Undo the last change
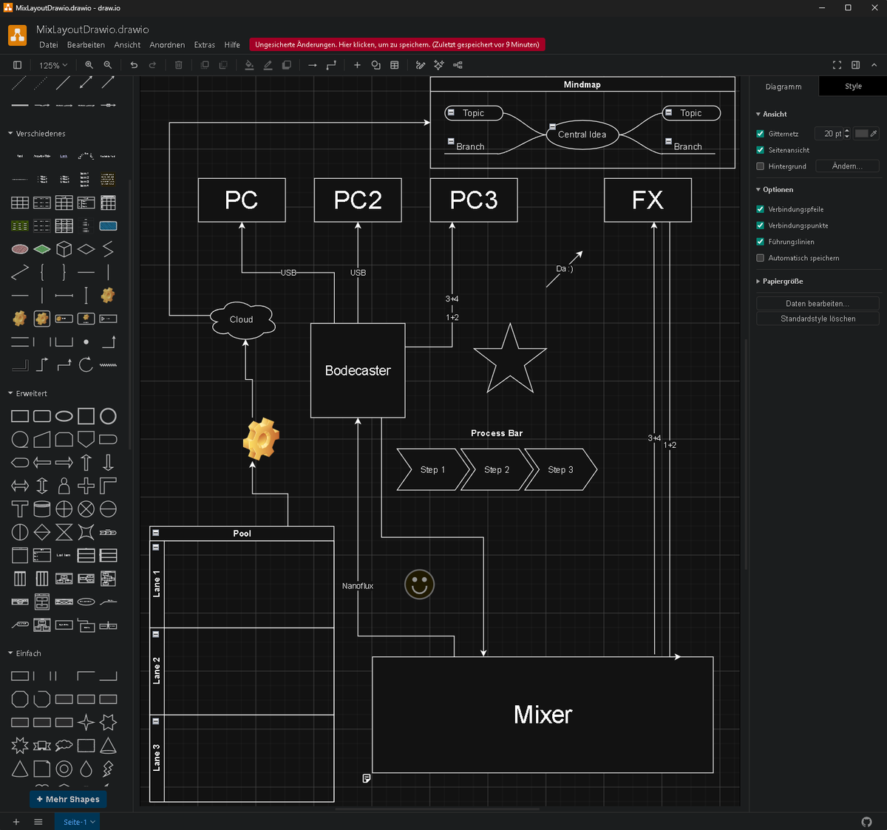 coord(134,65)
